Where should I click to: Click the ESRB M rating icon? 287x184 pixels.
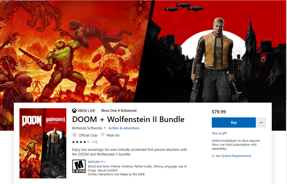(79, 166)
